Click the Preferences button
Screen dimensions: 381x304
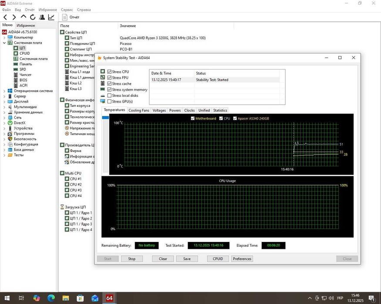click(x=242, y=259)
